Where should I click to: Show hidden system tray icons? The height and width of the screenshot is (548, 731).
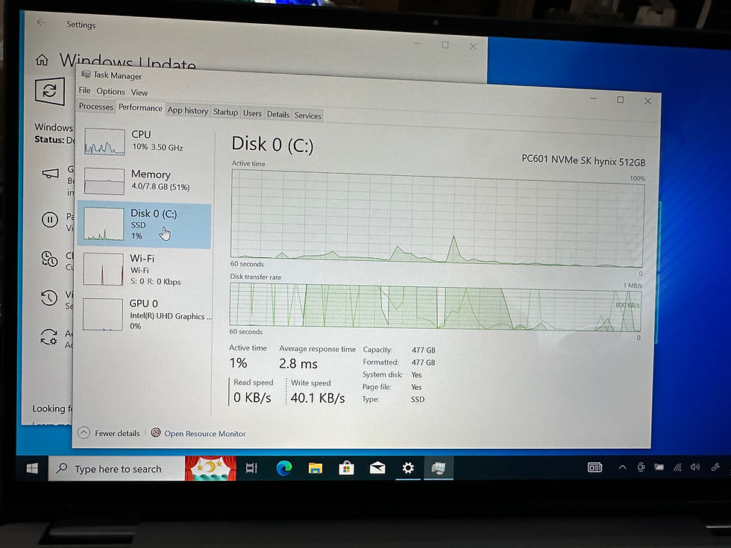pos(622,467)
